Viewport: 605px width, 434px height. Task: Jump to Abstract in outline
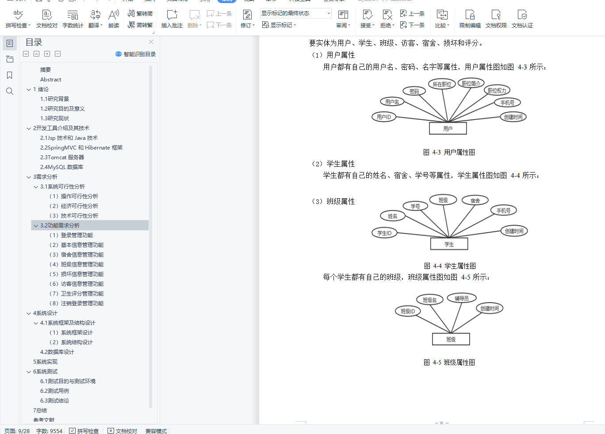point(51,80)
